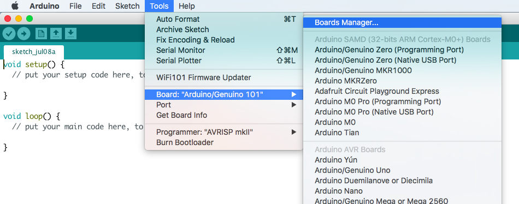The width and height of the screenshot is (519, 204).
Task: Open a sketch with up-arrow icon
Action: tap(56, 33)
